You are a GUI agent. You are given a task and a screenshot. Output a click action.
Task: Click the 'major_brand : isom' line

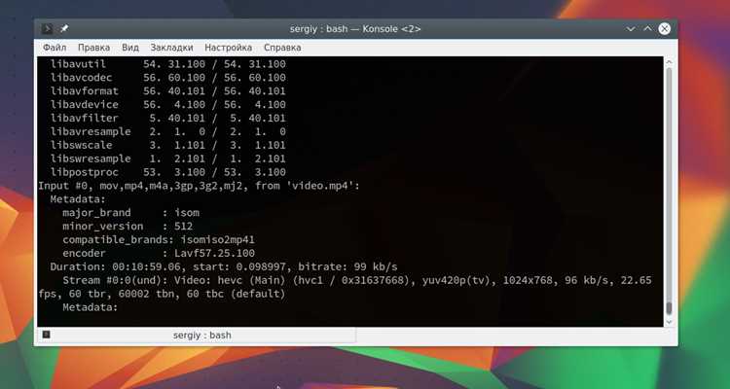tap(130, 213)
